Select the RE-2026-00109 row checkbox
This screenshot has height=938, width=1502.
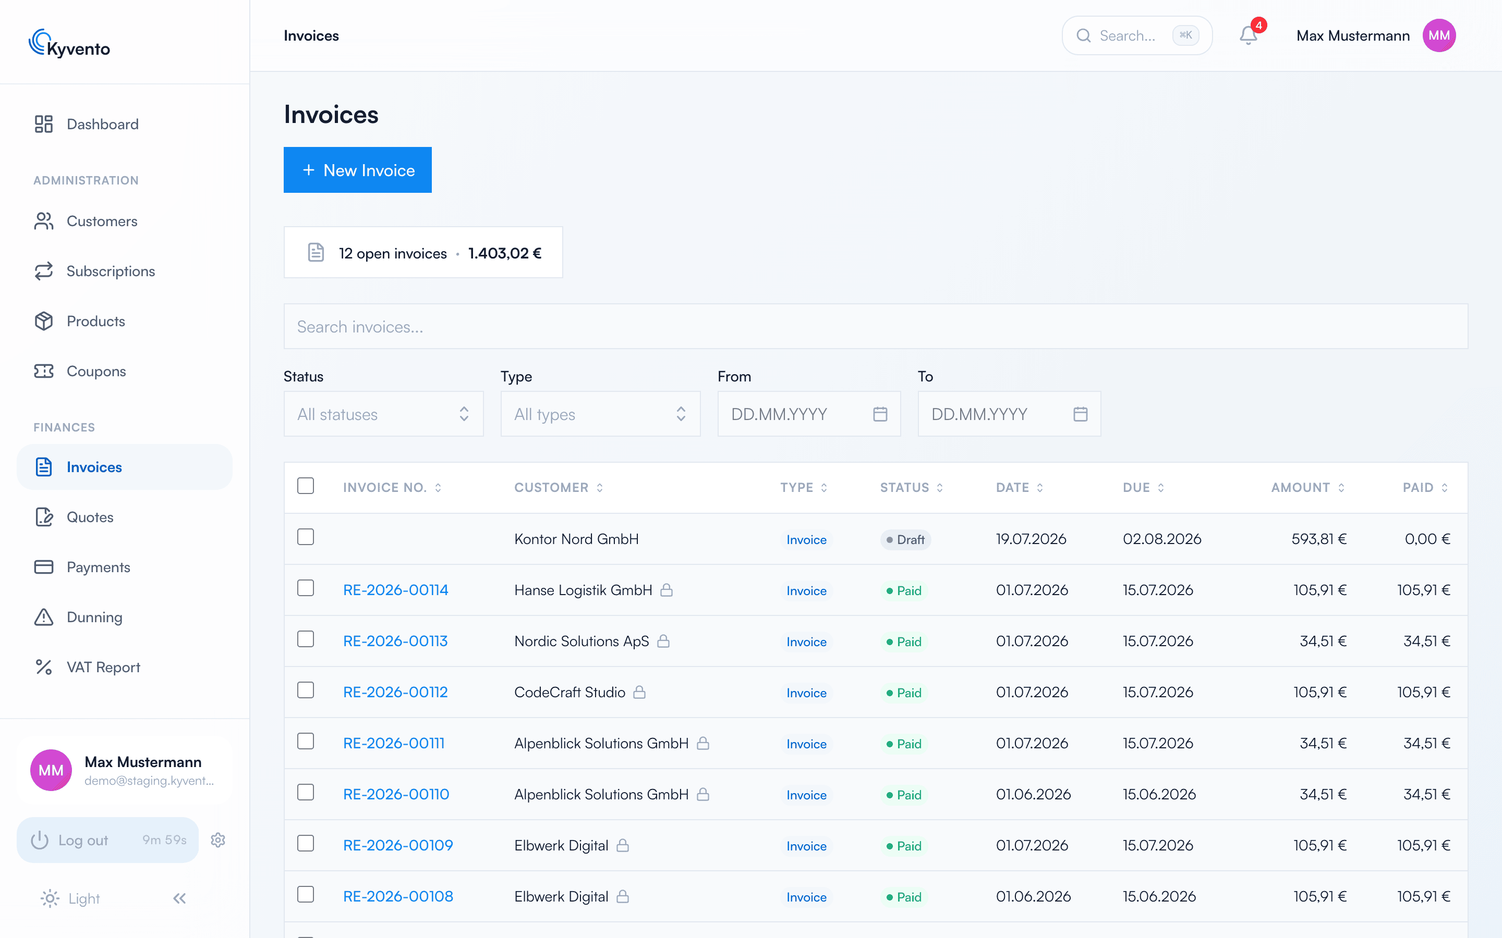tap(306, 844)
